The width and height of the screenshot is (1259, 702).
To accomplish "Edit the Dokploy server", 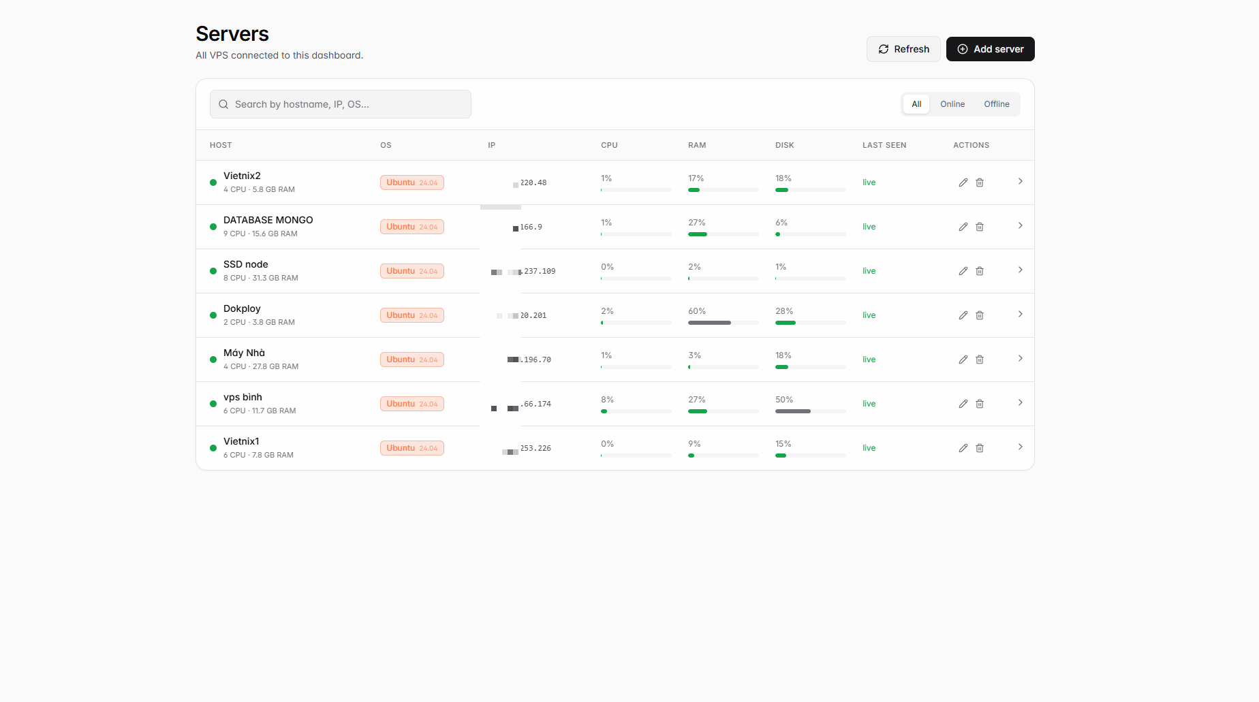I will [x=963, y=315].
